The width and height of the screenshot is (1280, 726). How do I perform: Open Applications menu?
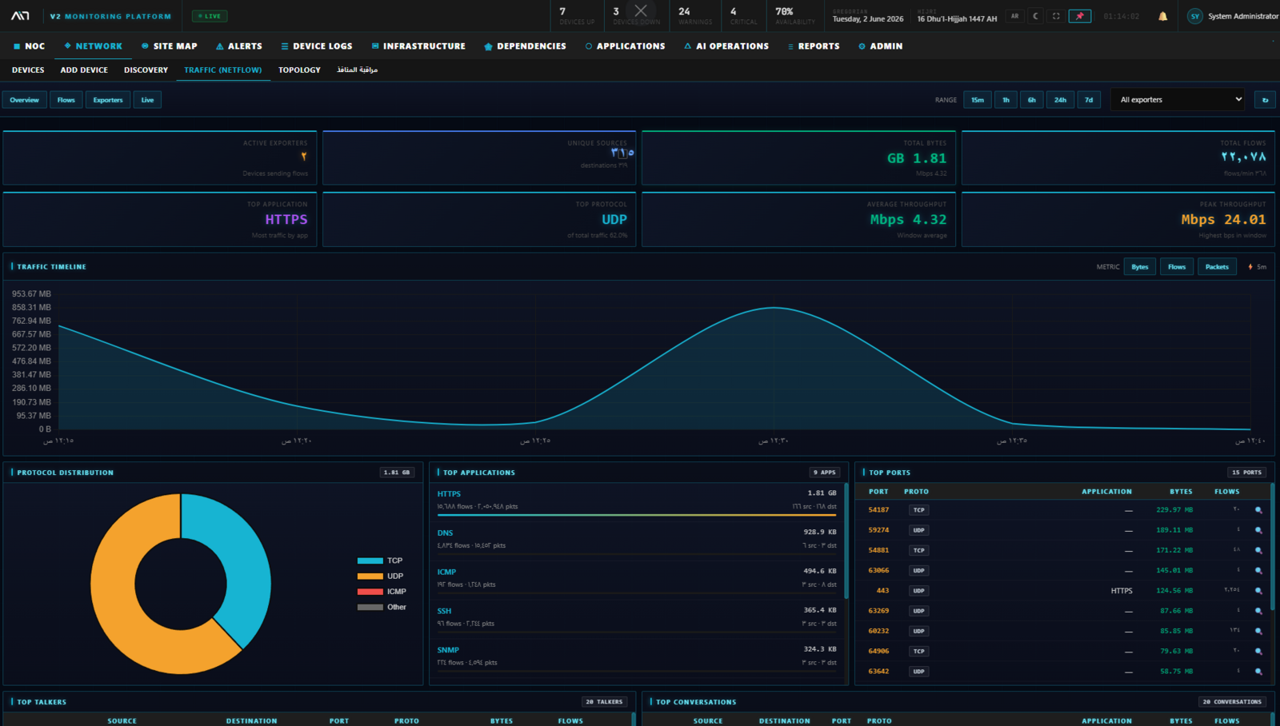click(x=625, y=46)
